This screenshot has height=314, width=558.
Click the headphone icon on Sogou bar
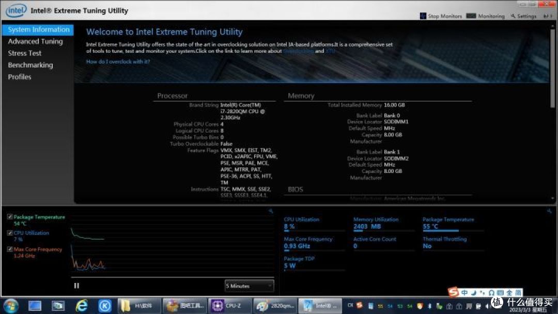point(491,293)
